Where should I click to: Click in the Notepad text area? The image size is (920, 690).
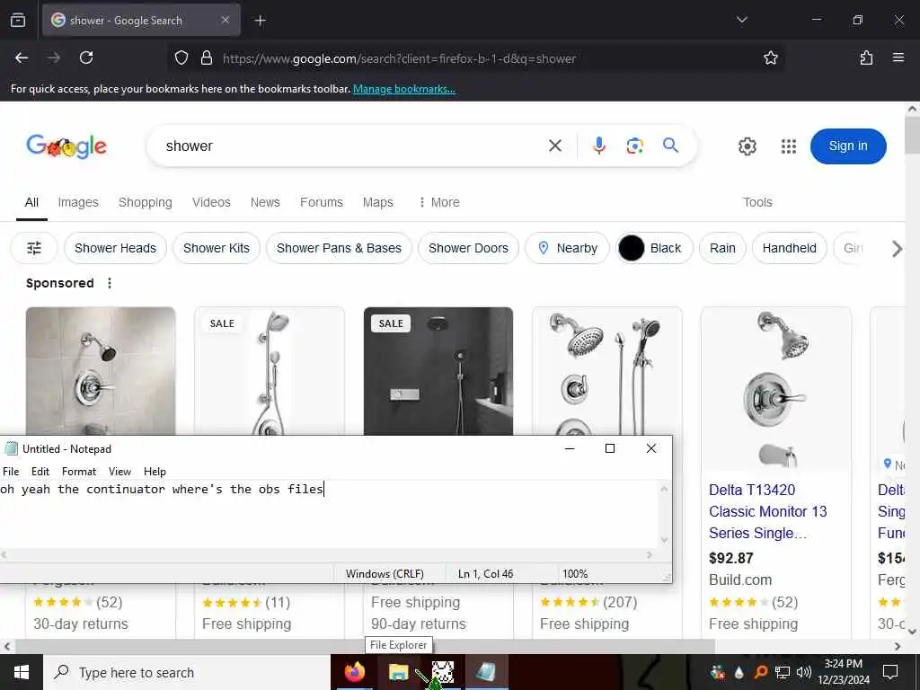pyautogui.click(x=329, y=515)
